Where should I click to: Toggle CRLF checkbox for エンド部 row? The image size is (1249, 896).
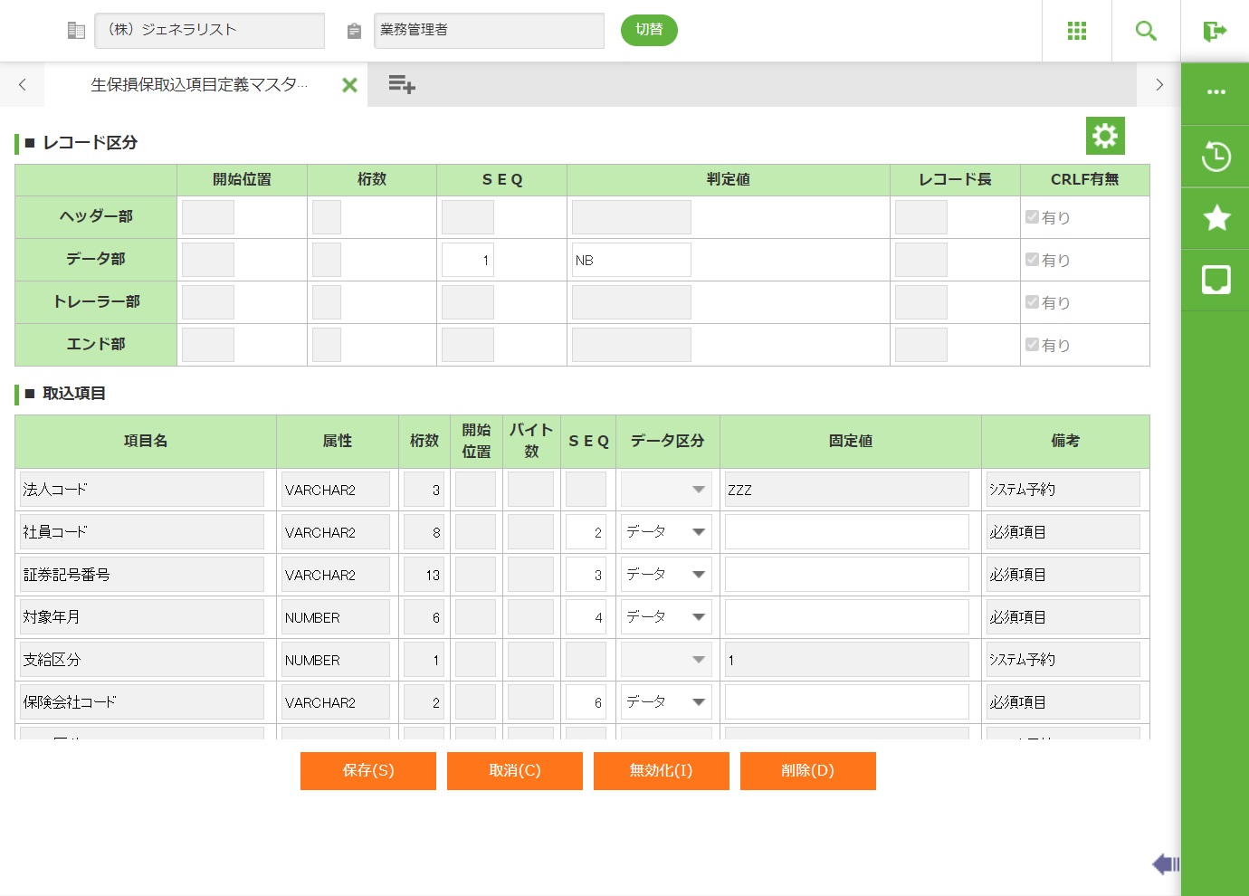1032,345
